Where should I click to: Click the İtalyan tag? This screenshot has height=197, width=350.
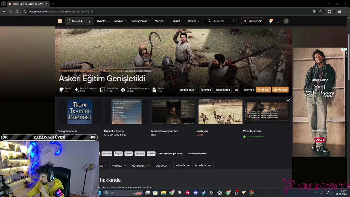tap(118, 153)
